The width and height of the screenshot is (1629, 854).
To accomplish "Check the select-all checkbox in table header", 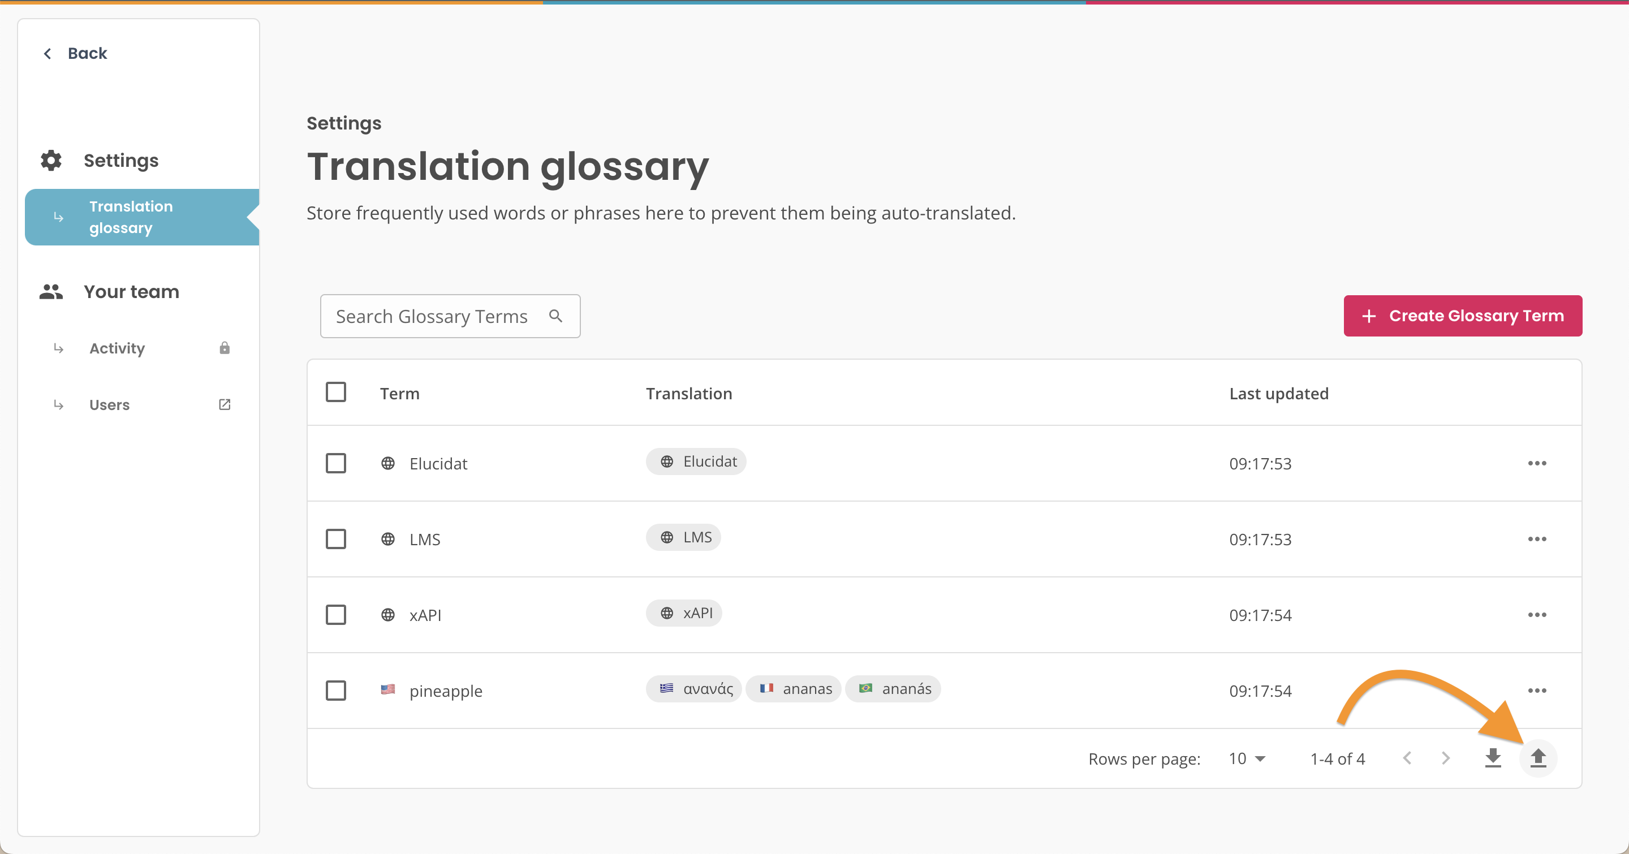I will (x=336, y=392).
